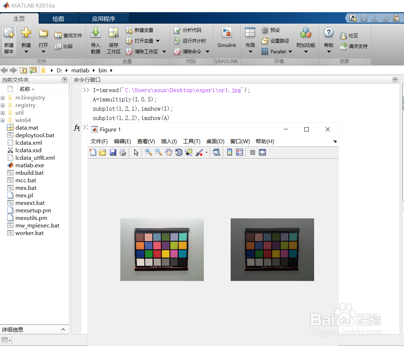Image resolution: width=404 pixels, height=346 pixels.
Task: Click Set Path (设置路径)
Action: pos(275,41)
